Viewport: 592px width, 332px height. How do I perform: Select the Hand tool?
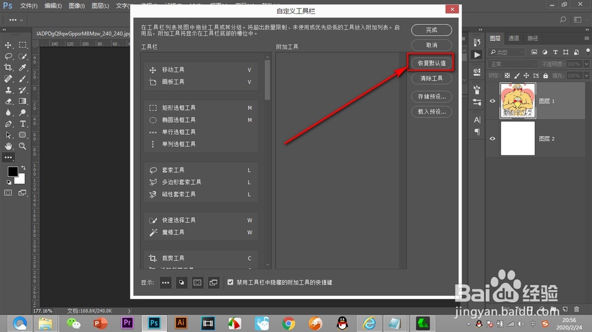8,147
